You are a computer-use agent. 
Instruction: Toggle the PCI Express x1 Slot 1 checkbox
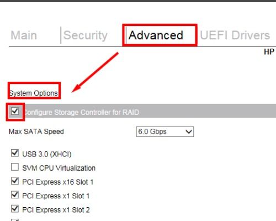pos(15,195)
